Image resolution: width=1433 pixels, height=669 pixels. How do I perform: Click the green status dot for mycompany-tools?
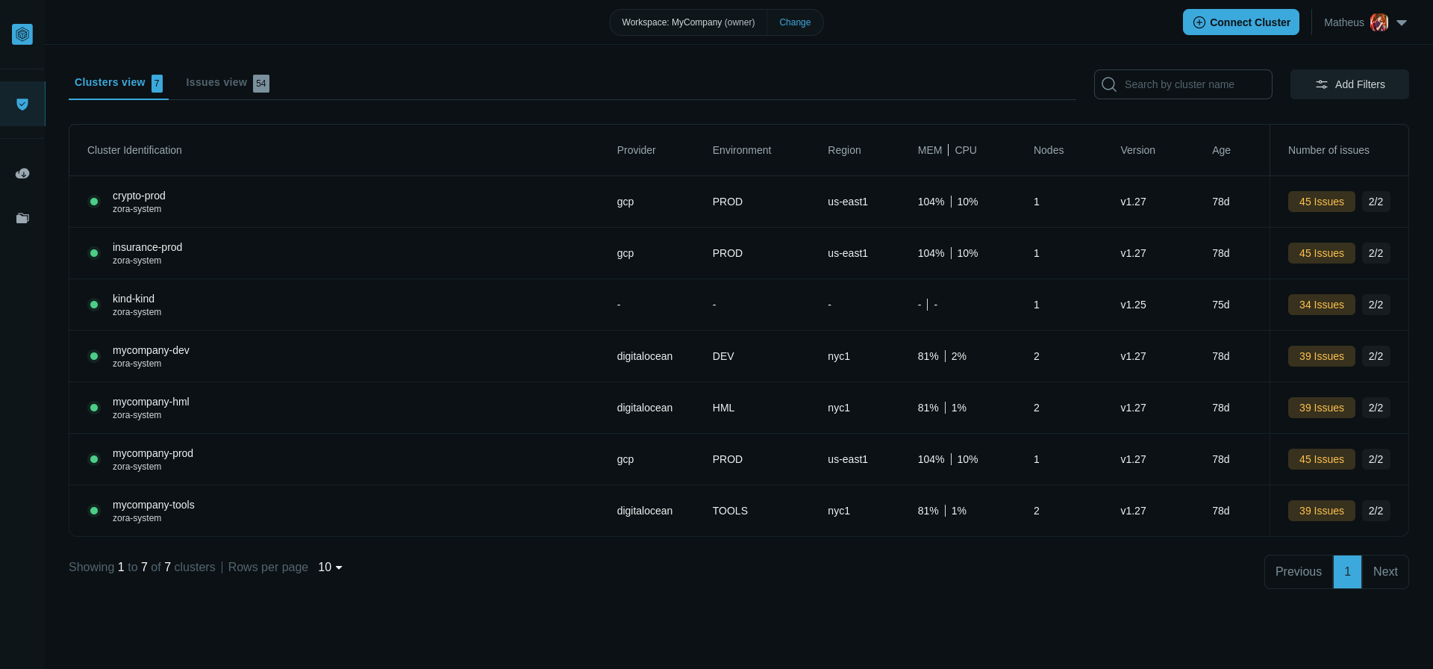point(94,511)
